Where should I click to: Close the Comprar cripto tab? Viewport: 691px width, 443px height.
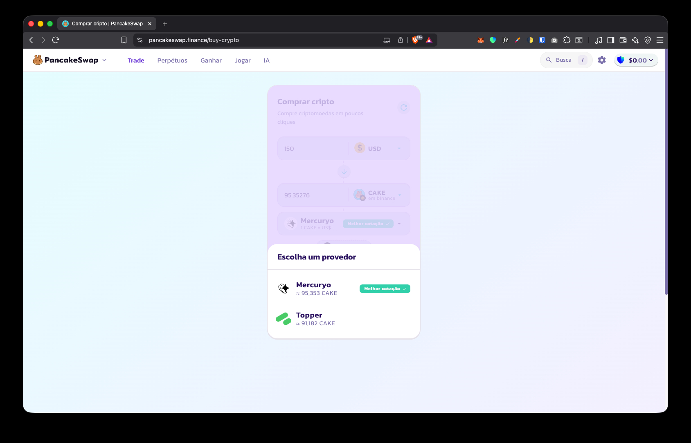(x=150, y=24)
